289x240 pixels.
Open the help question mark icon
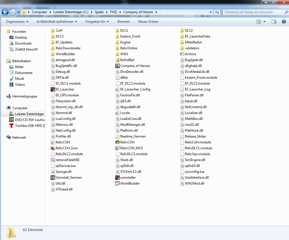pos(284,22)
